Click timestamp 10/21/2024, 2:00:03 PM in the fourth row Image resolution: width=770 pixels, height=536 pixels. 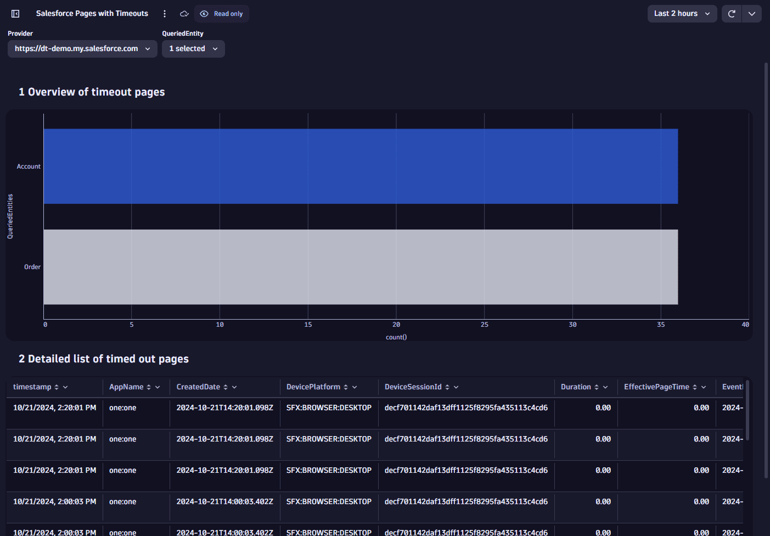point(55,502)
